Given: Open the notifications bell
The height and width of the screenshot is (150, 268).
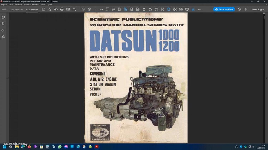Looking at the screenshot, I should (245, 9).
